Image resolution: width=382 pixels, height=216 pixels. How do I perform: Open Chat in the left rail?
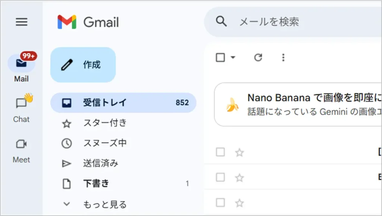click(x=21, y=104)
